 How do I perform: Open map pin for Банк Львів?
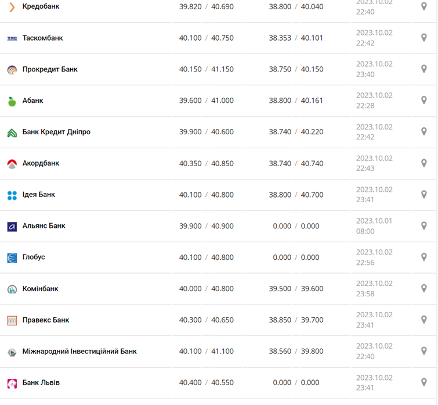coord(424,382)
